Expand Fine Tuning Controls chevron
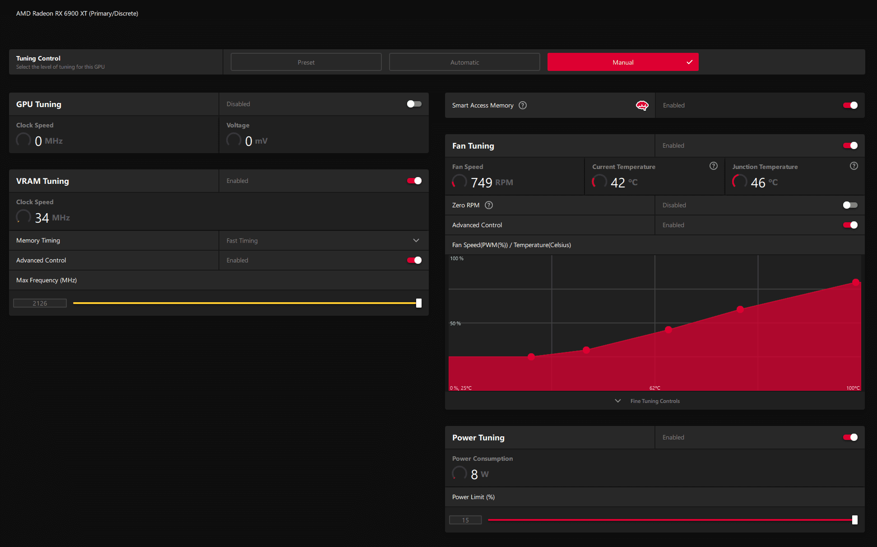This screenshot has width=877, height=547. pyautogui.click(x=618, y=401)
